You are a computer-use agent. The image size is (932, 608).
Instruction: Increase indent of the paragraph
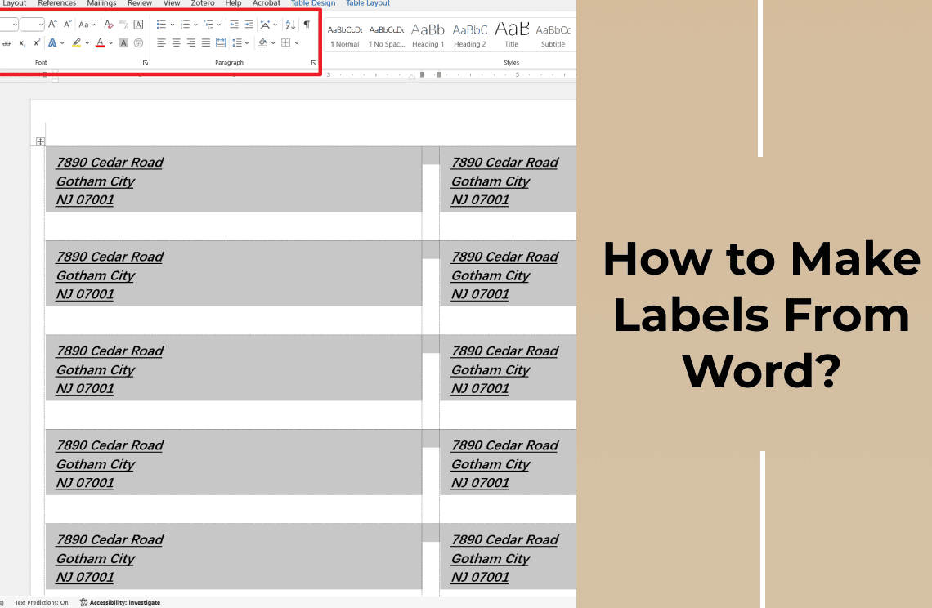click(x=249, y=25)
